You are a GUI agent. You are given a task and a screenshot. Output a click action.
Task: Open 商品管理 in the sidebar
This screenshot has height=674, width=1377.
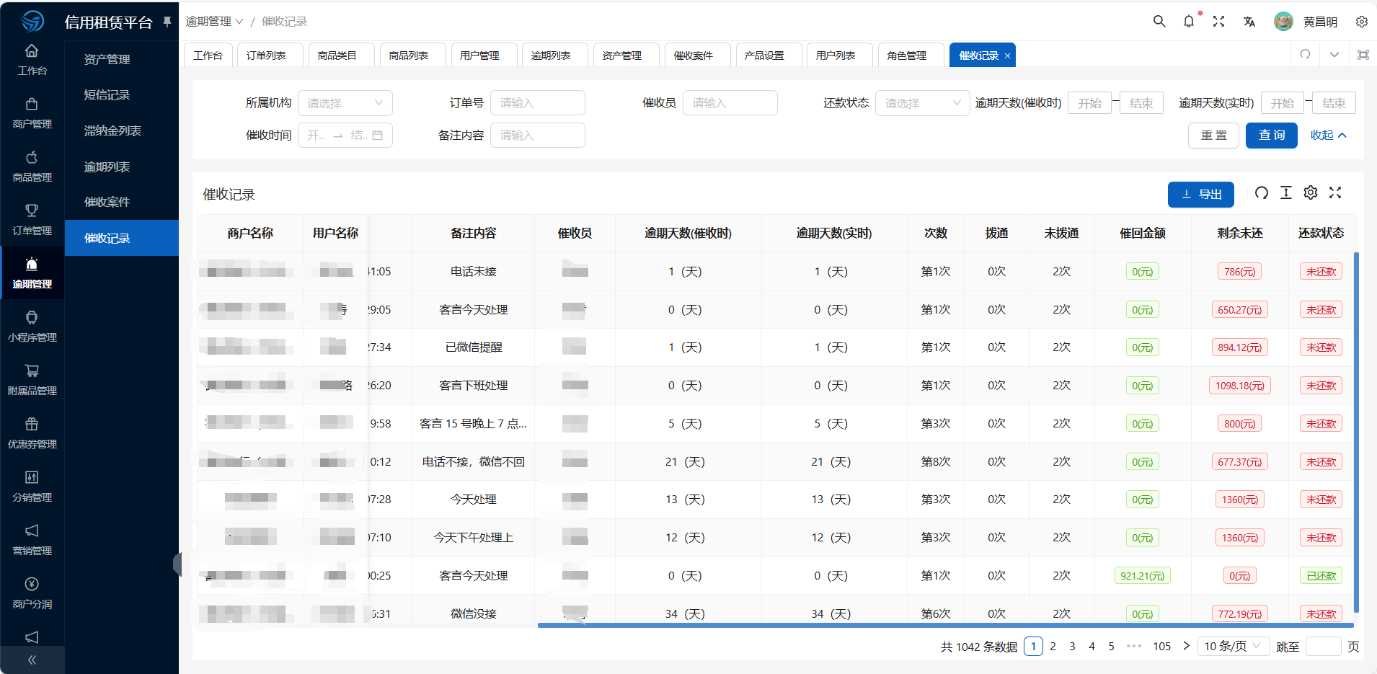(x=32, y=167)
